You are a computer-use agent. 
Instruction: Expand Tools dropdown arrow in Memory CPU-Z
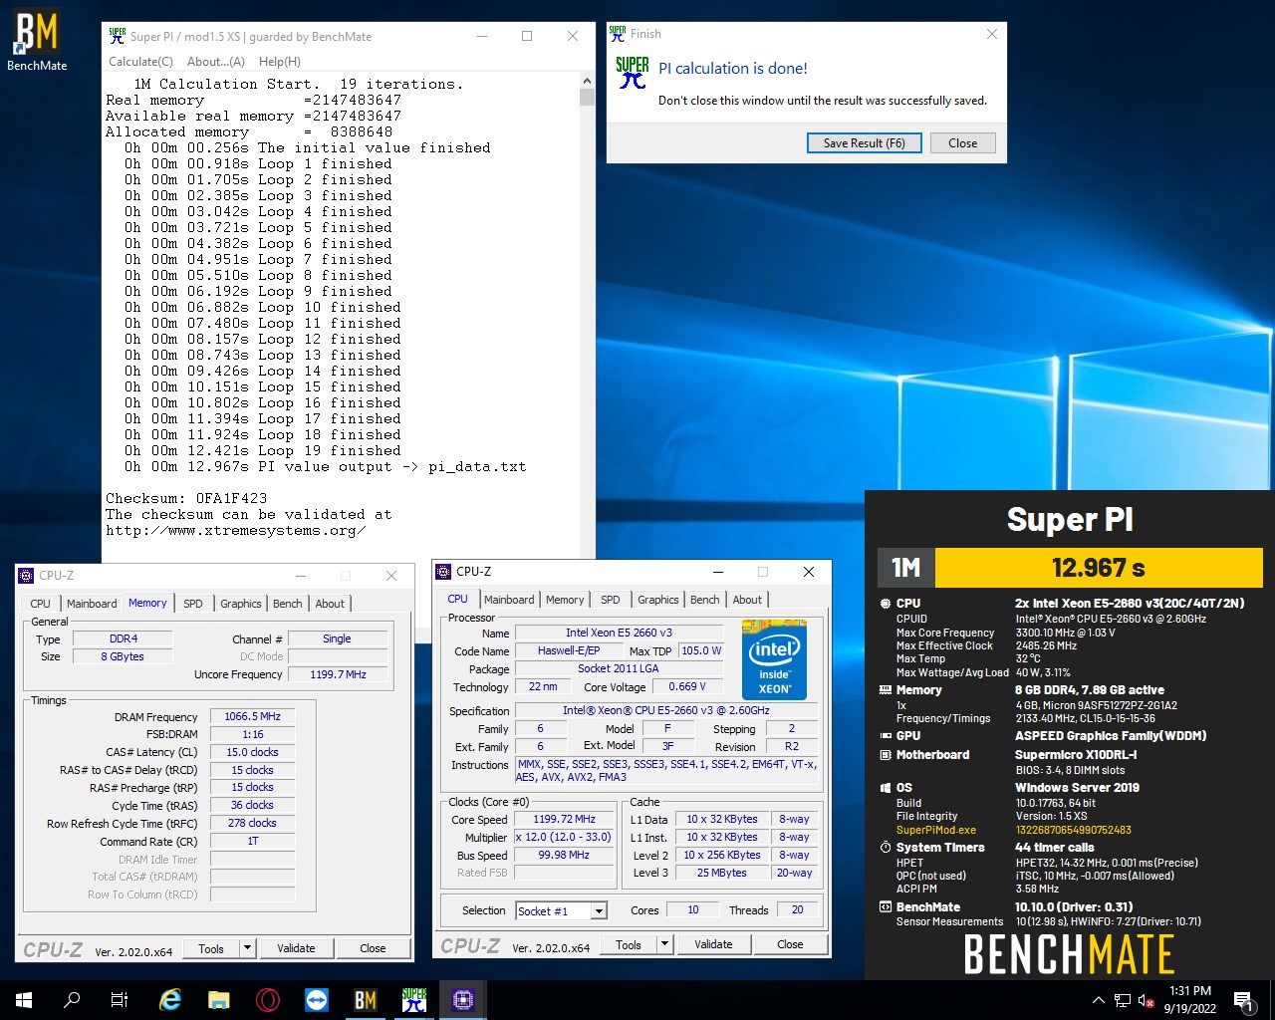coord(248,948)
